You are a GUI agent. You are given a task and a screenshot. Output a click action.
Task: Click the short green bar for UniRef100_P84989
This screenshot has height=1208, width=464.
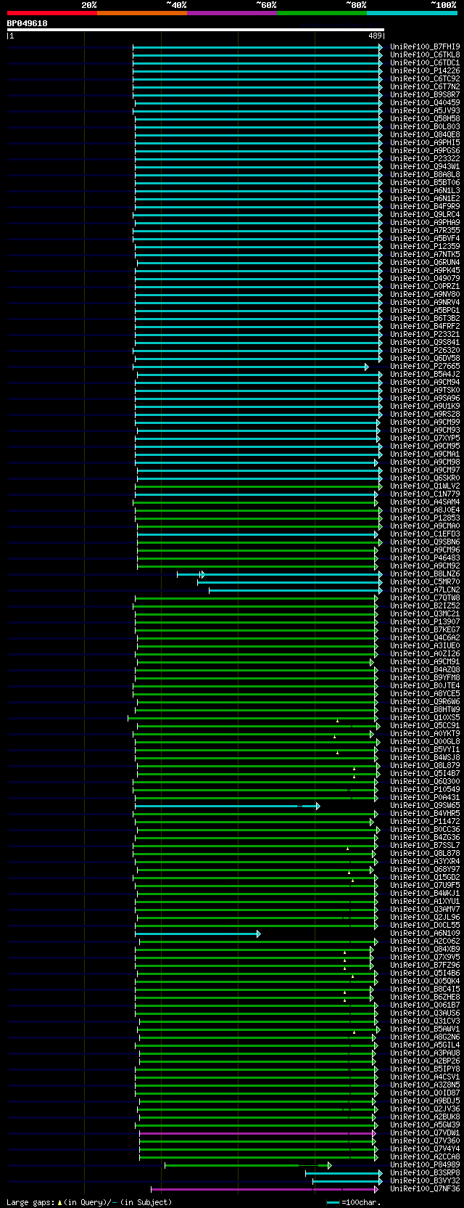tap(248, 1165)
